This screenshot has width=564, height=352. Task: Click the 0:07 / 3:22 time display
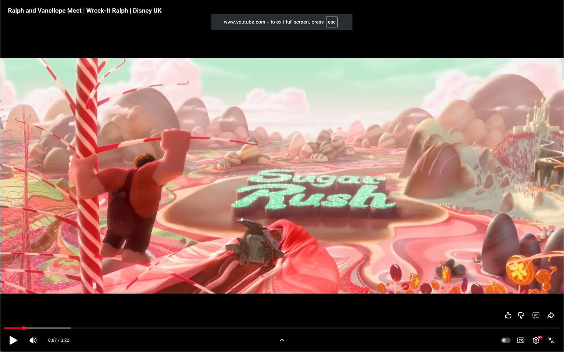tap(59, 340)
